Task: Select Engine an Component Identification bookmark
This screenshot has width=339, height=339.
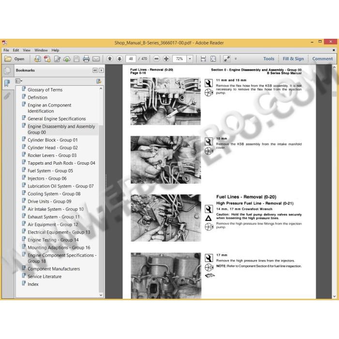Action: (x=49, y=108)
